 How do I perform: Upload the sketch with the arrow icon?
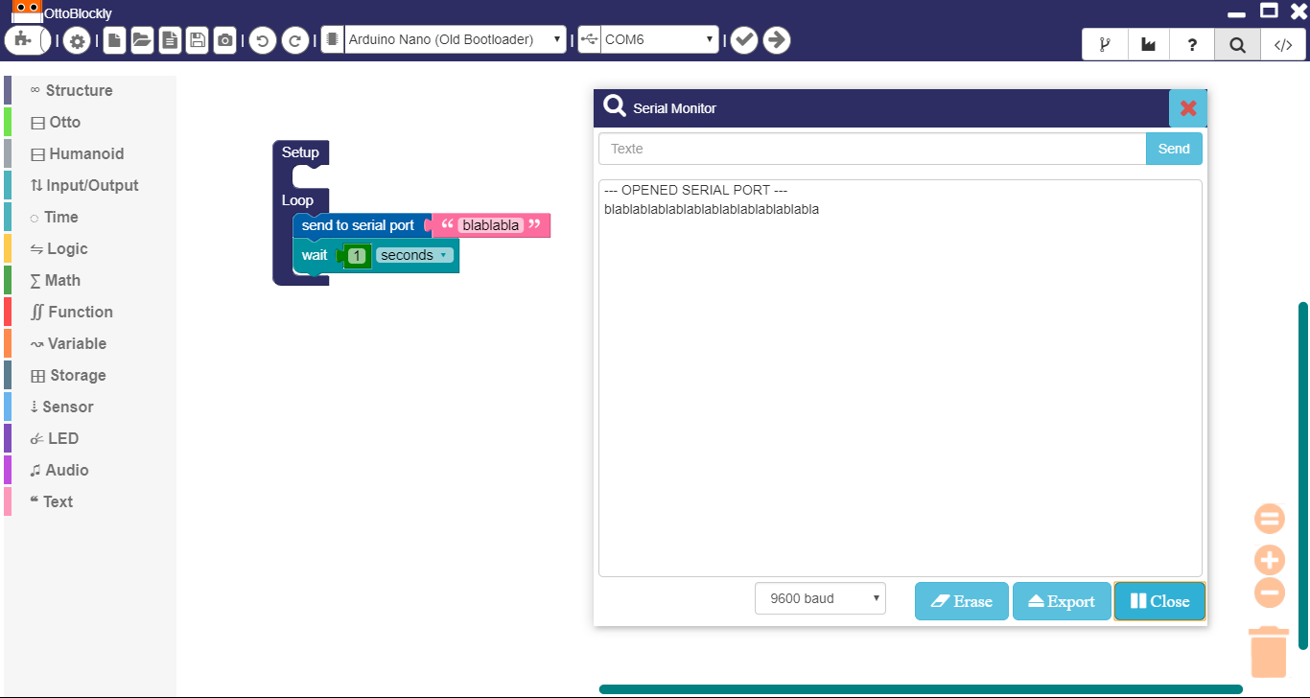[x=777, y=39]
